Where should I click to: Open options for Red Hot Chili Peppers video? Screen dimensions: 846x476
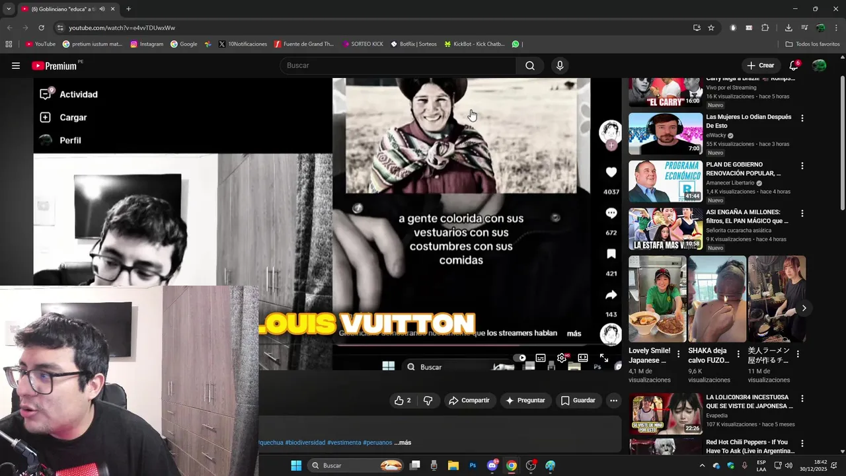(802, 444)
